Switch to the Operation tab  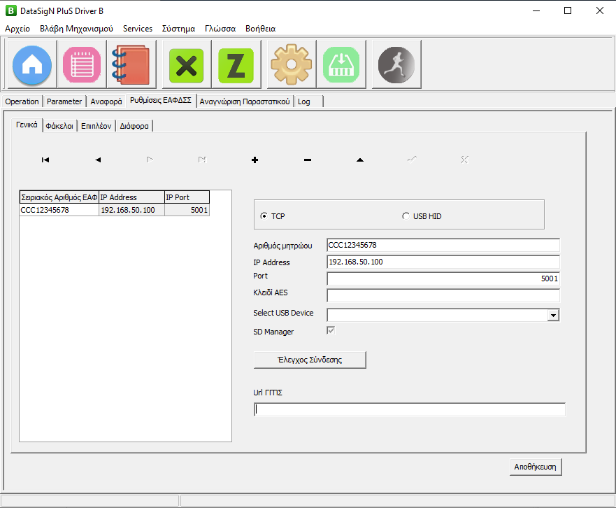coord(22,101)
